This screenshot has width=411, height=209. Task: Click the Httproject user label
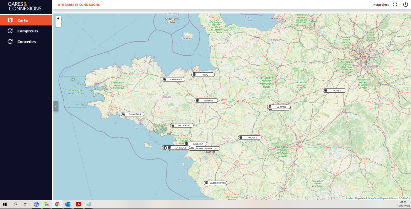(x=381, y=5)
